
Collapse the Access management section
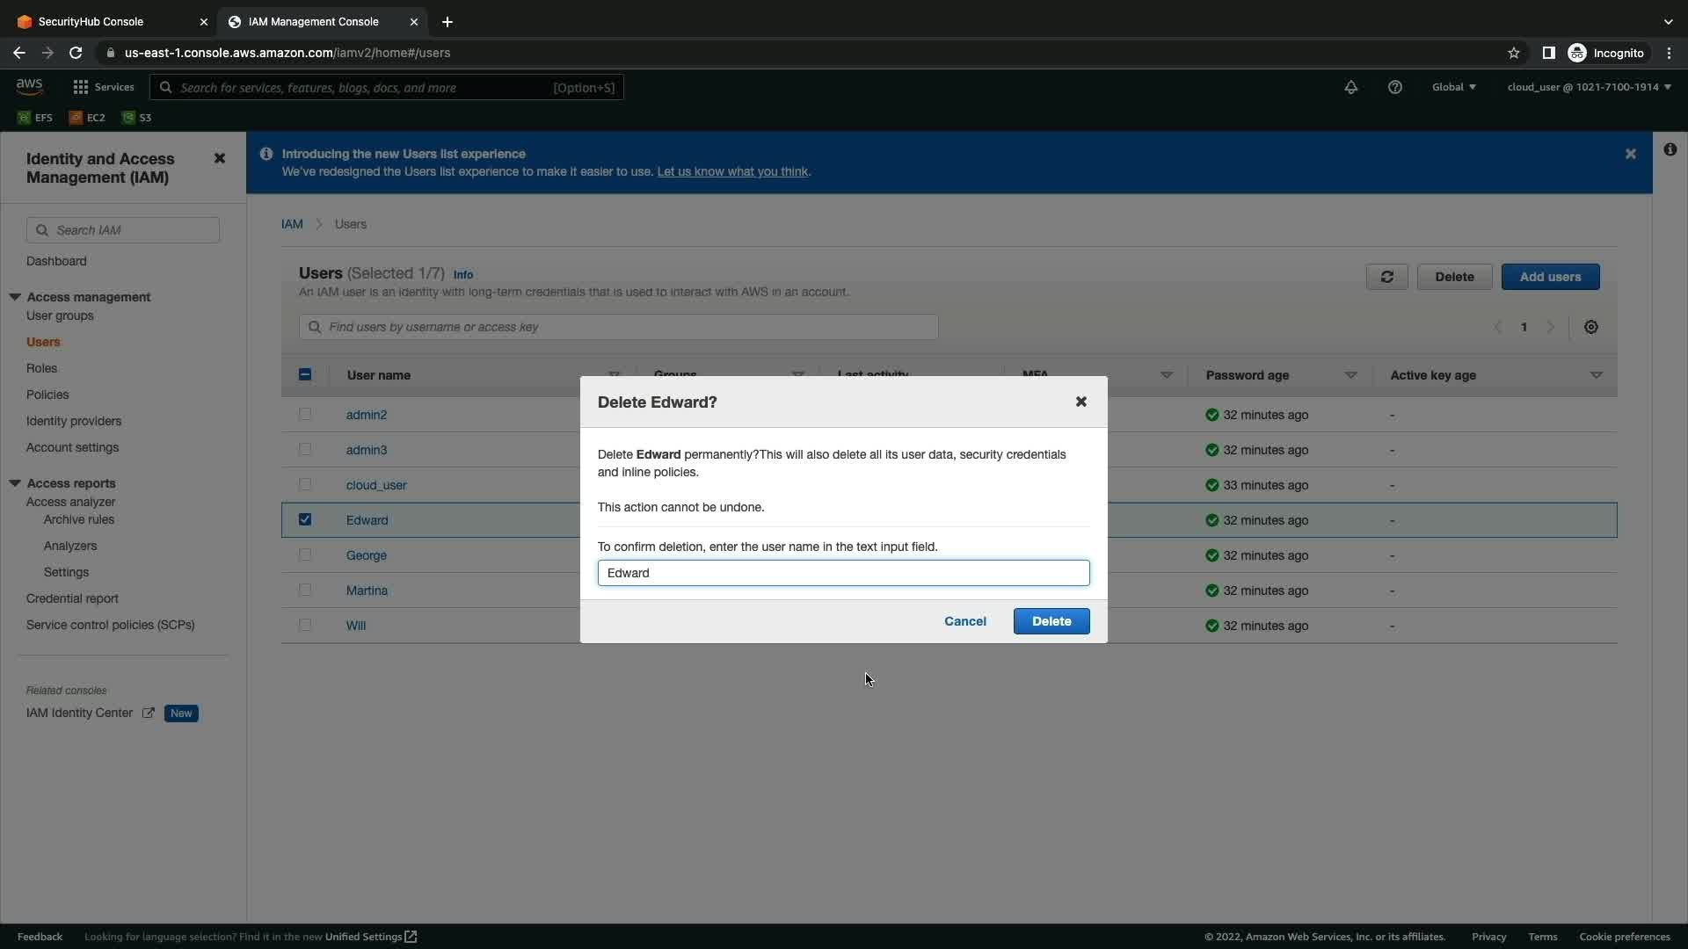[15, 297]
